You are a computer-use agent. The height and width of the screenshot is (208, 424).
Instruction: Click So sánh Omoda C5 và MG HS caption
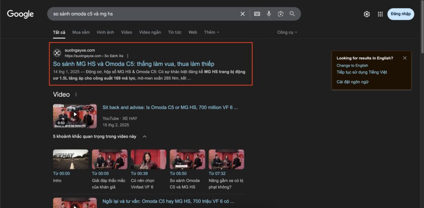(x=185, y=184)
